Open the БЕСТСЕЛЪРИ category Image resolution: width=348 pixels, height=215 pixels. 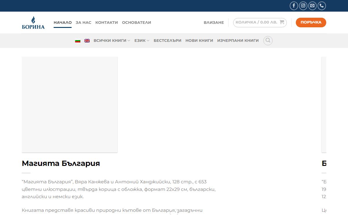pyautogui.click(x=168, y=41)
